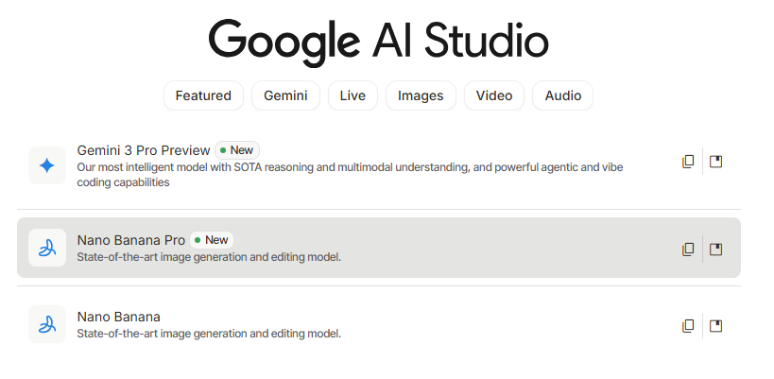Viewport: 774px width, 379px height.
Task: Open the Audio filter tab
Action: point(562,95)
